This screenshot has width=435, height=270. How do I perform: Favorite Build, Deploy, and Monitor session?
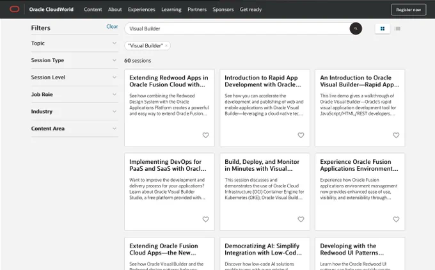(301, 219)
